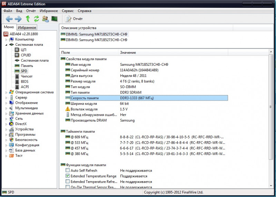
Task: Select the SPD item in tree
Action: 21,71
